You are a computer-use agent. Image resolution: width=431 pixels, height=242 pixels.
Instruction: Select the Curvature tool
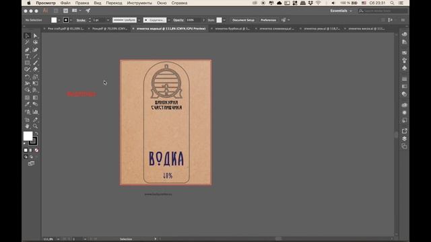pyautogui.click(x=35, y=50)
